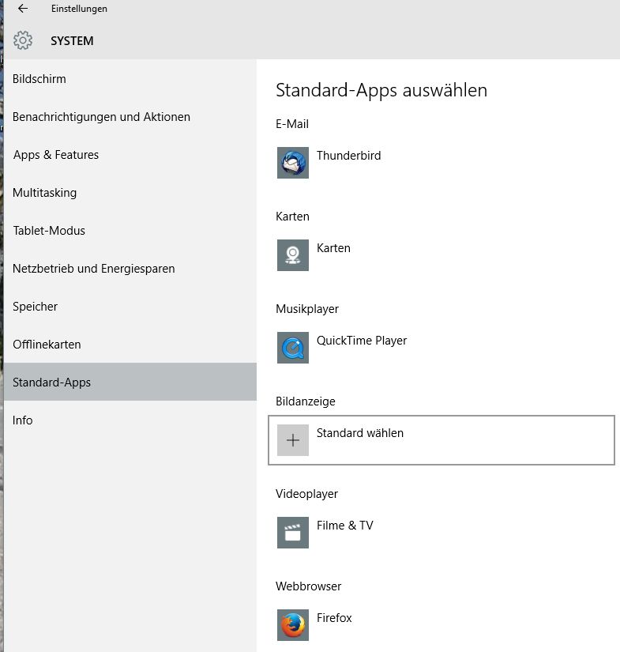Choose a default via Standard wählen
This screenshot has height=652, width=620.
pyautogui.click(x=360, y=433)
